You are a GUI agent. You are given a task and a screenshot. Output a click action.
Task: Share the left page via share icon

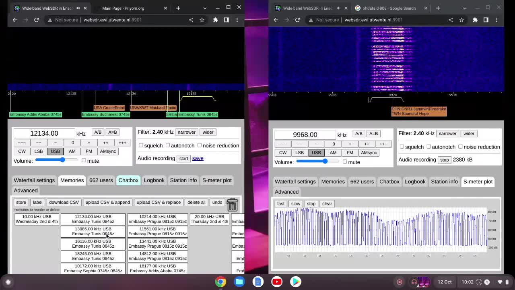tap(191, 20)
